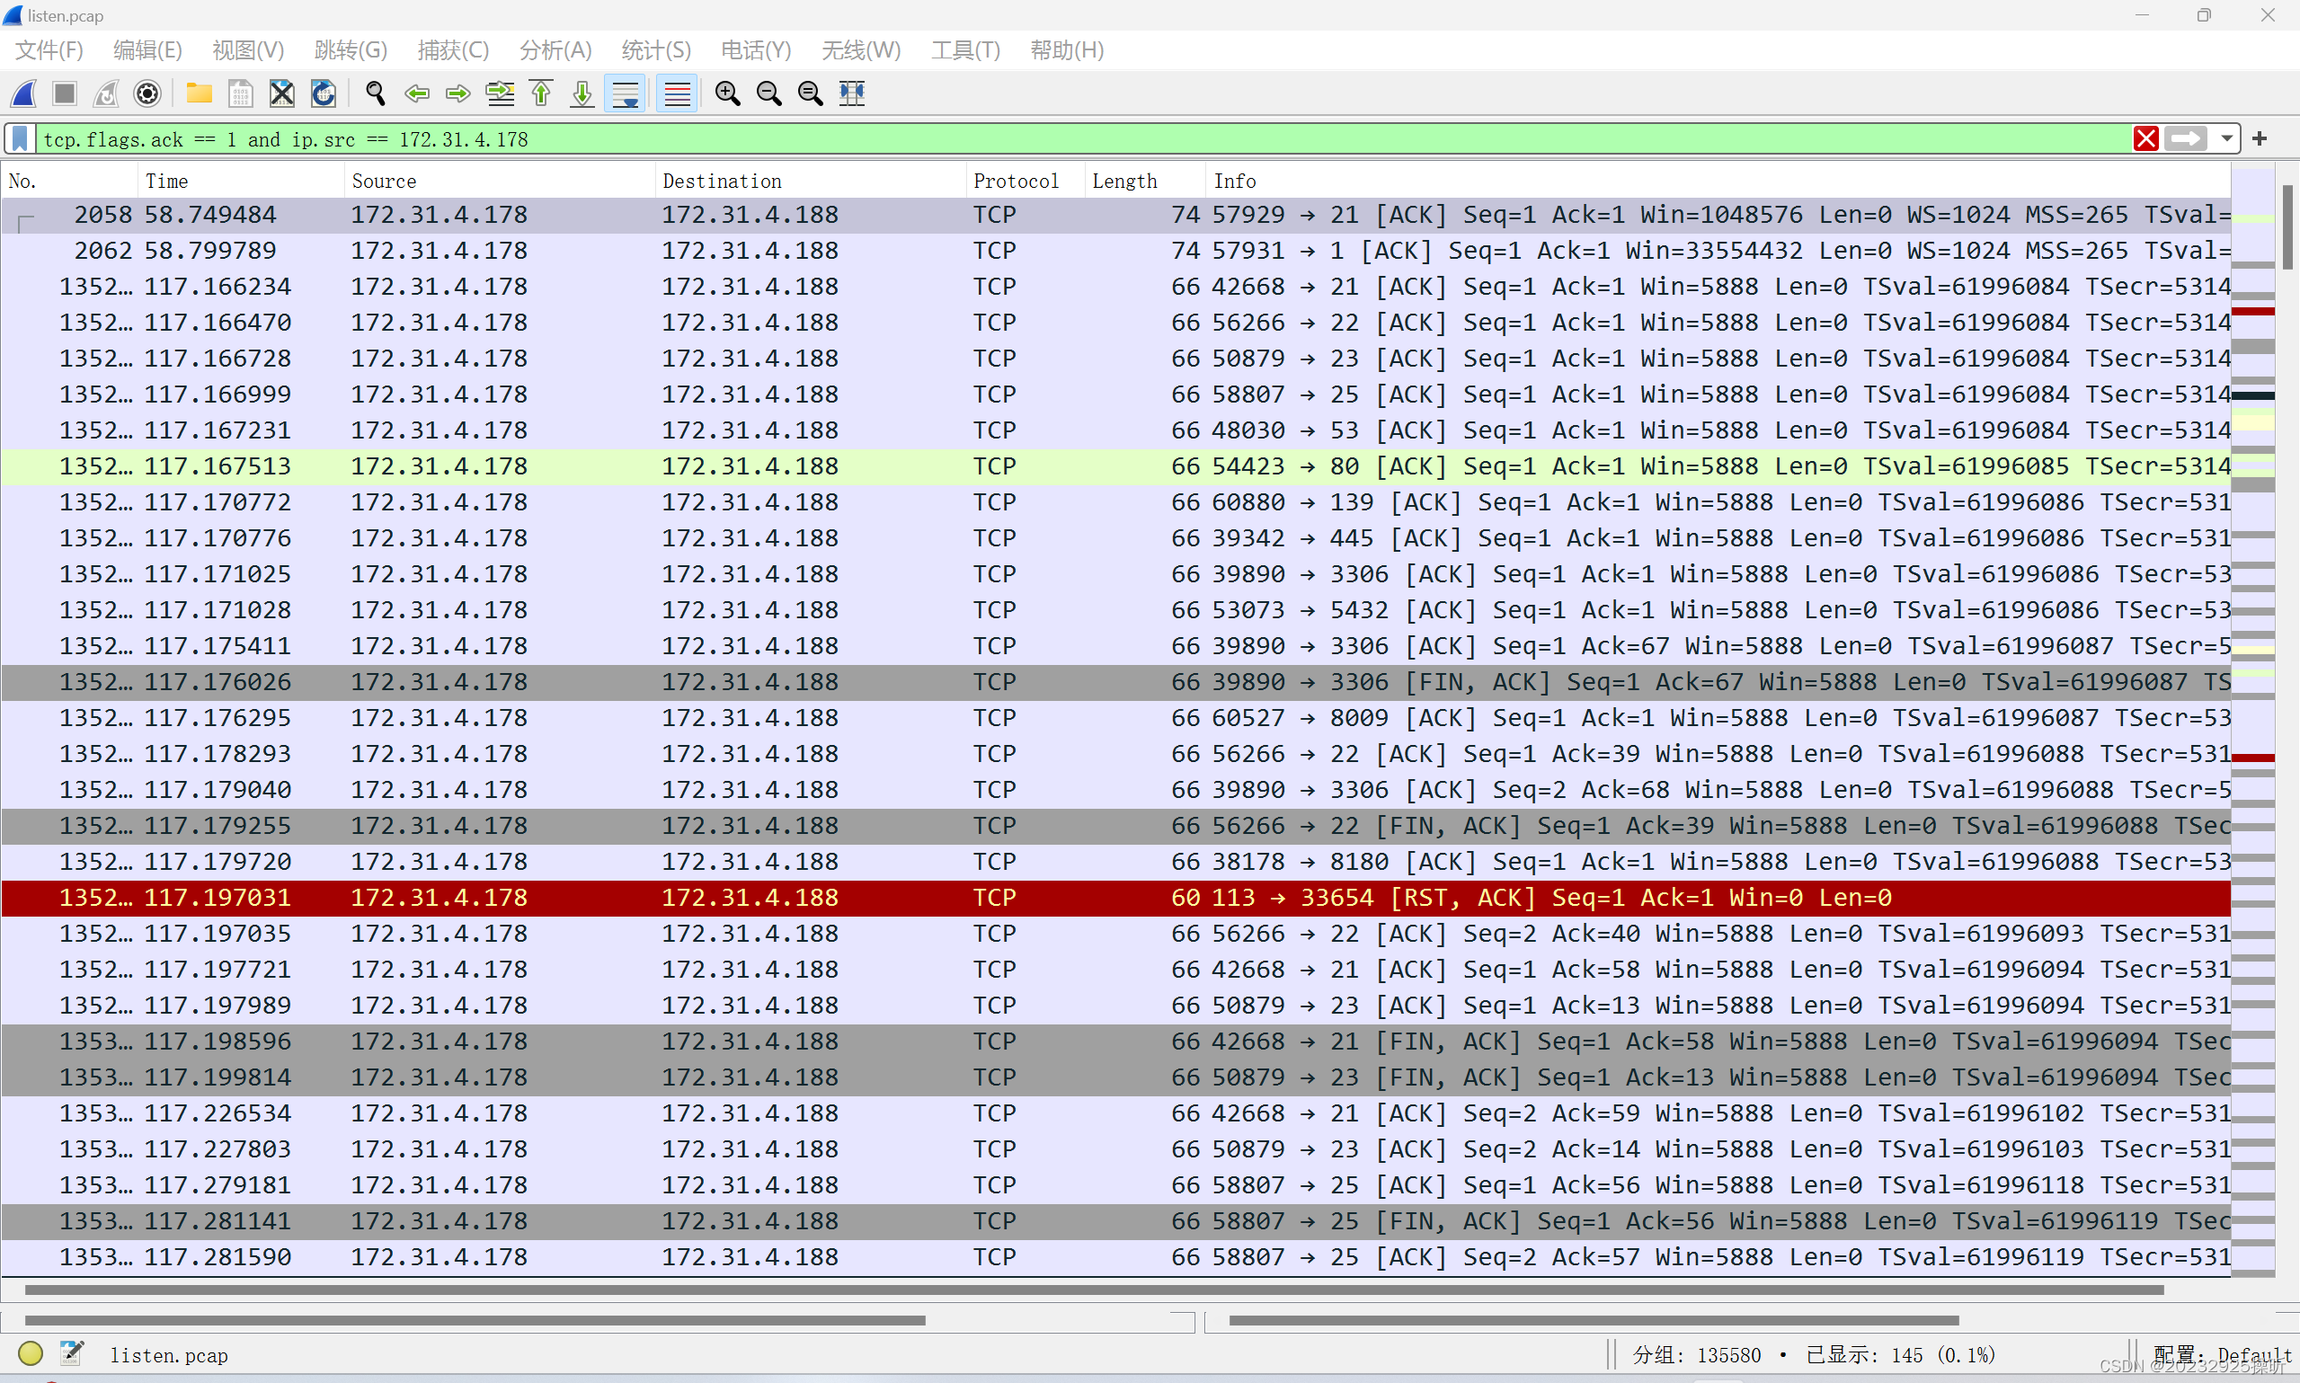Open the 视图(V) menu
Screen dimensions: 2300x1383
click(248, 49)
